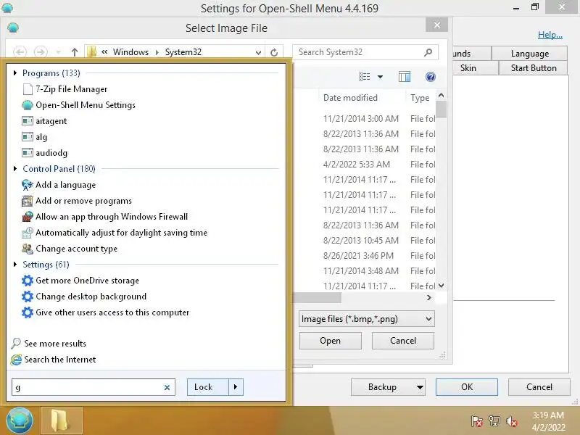Click the row dated 8/26/2021 3:46 PM

(x=365, y=256)
